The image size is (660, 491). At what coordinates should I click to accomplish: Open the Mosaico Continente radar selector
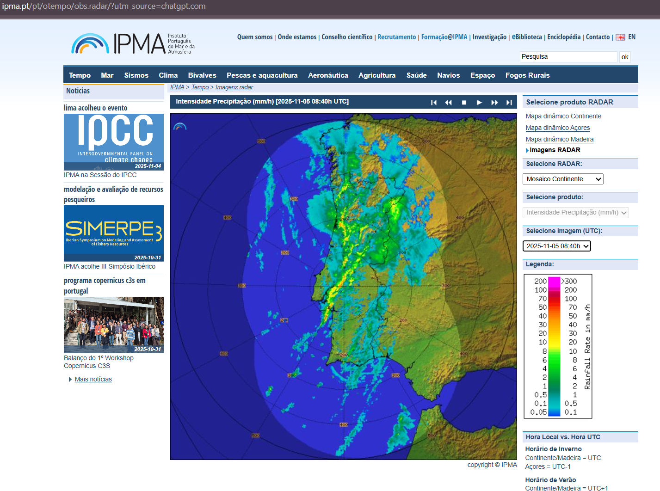click(562, 179)
